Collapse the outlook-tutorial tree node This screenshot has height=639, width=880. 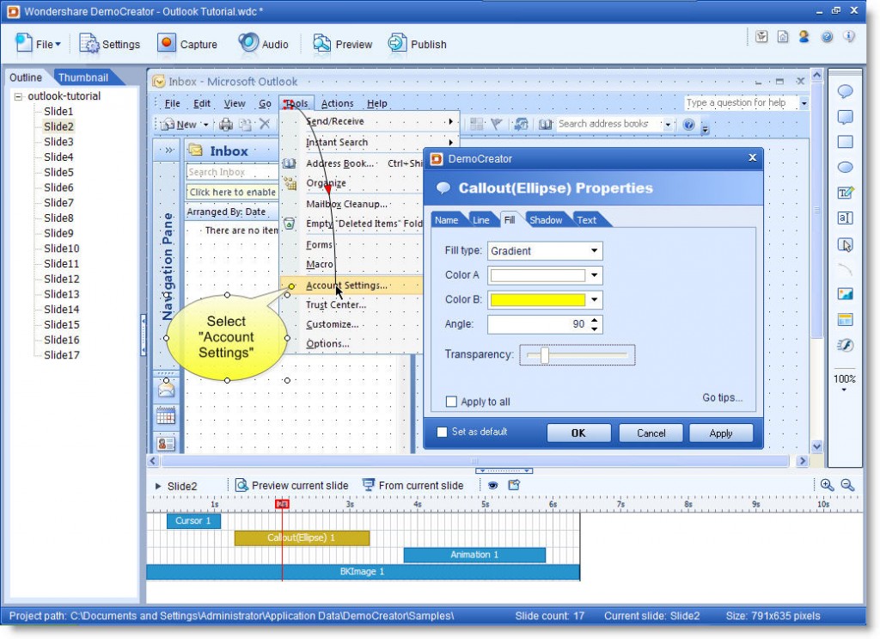click(x=19, y=96)
